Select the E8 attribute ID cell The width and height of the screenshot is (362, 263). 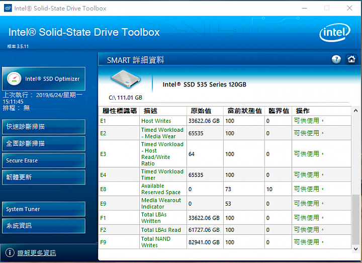pyautogui.click(x=119, y=189)
